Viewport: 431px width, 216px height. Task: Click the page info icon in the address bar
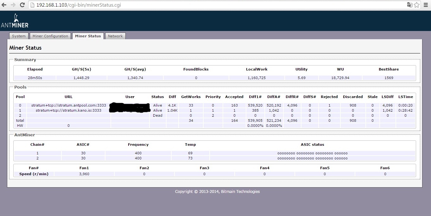(32, 5)
